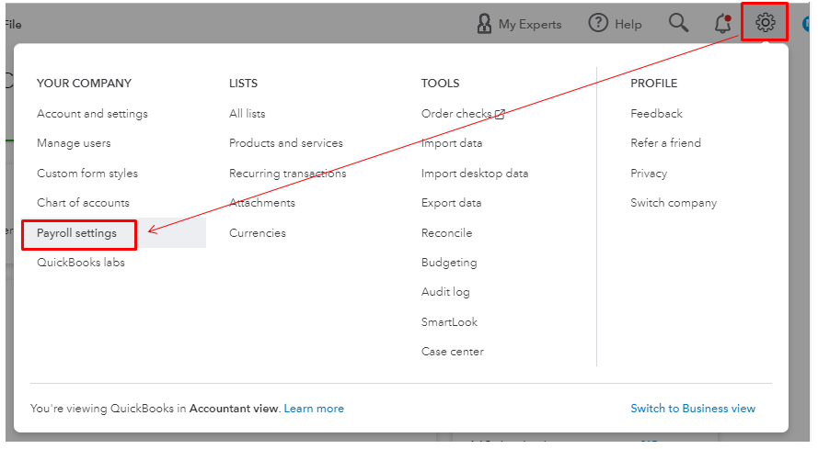Click the search magnifier icon
Viewport: 818px width, 449px height.
tap(678, 23)
